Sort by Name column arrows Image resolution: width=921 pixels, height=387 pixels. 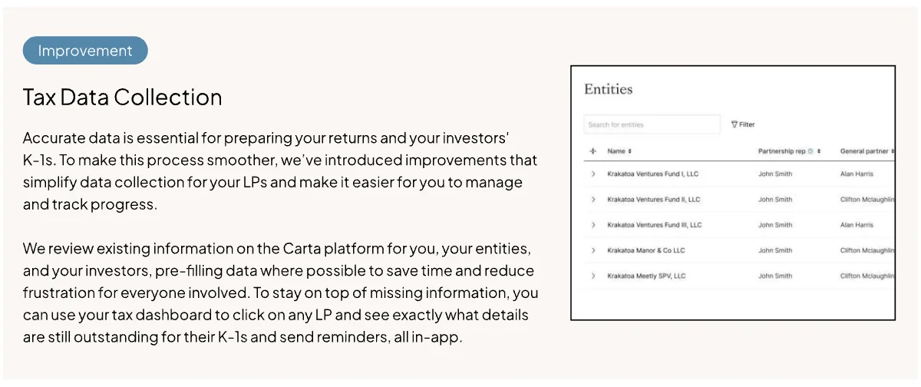coord(629,151)
